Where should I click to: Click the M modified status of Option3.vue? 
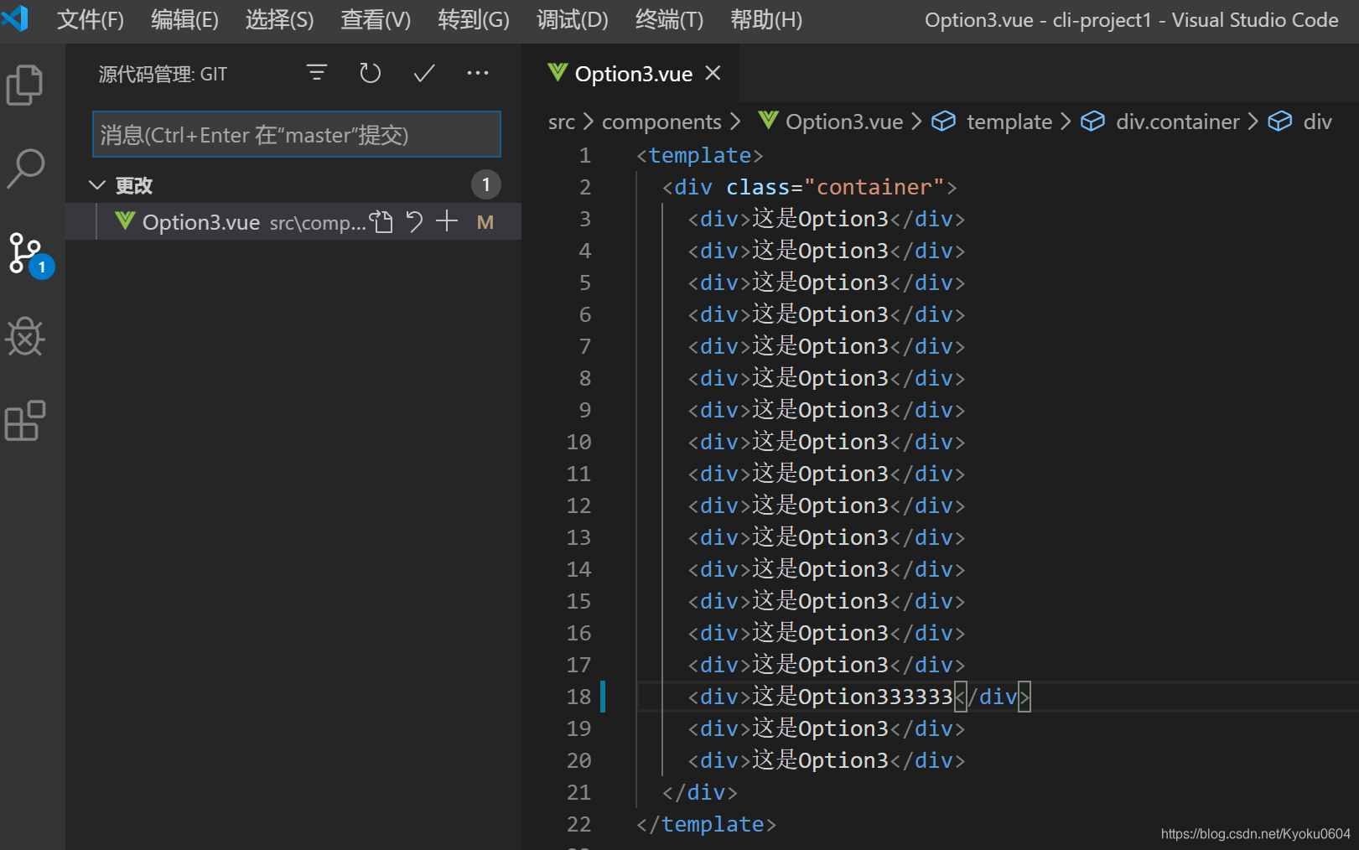[x=485, y=222]
